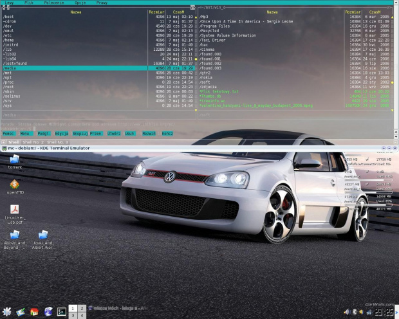
Task: Open LinuxUser_usb.pdf desktop file
Action: 15,214
